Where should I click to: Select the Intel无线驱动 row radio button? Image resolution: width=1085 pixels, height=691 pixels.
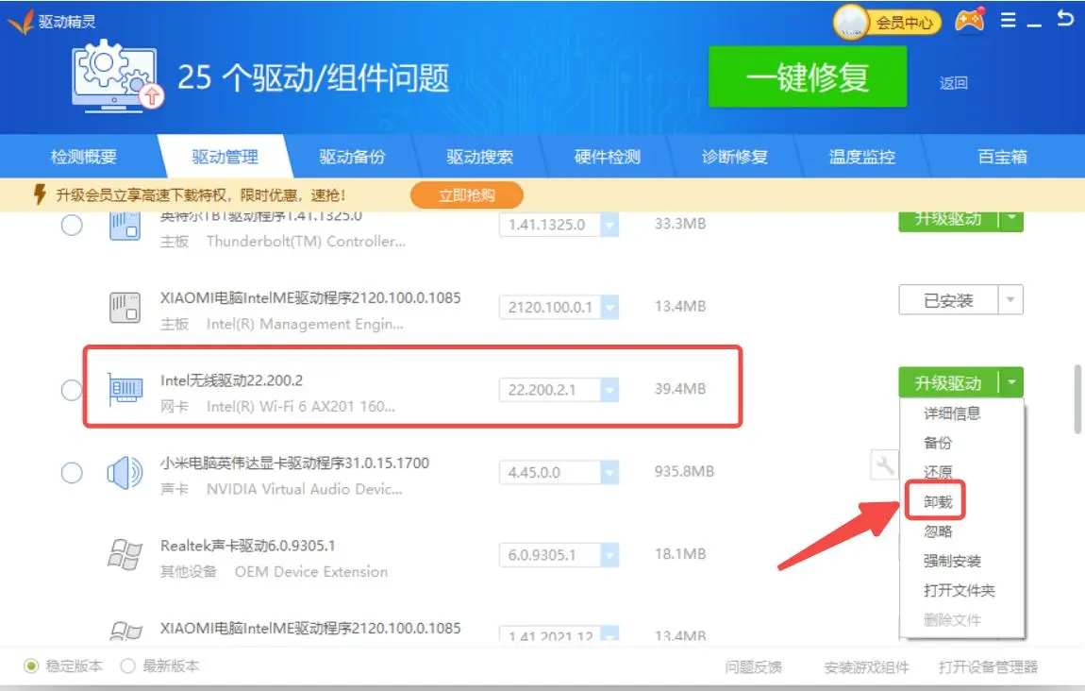[72, 390]
